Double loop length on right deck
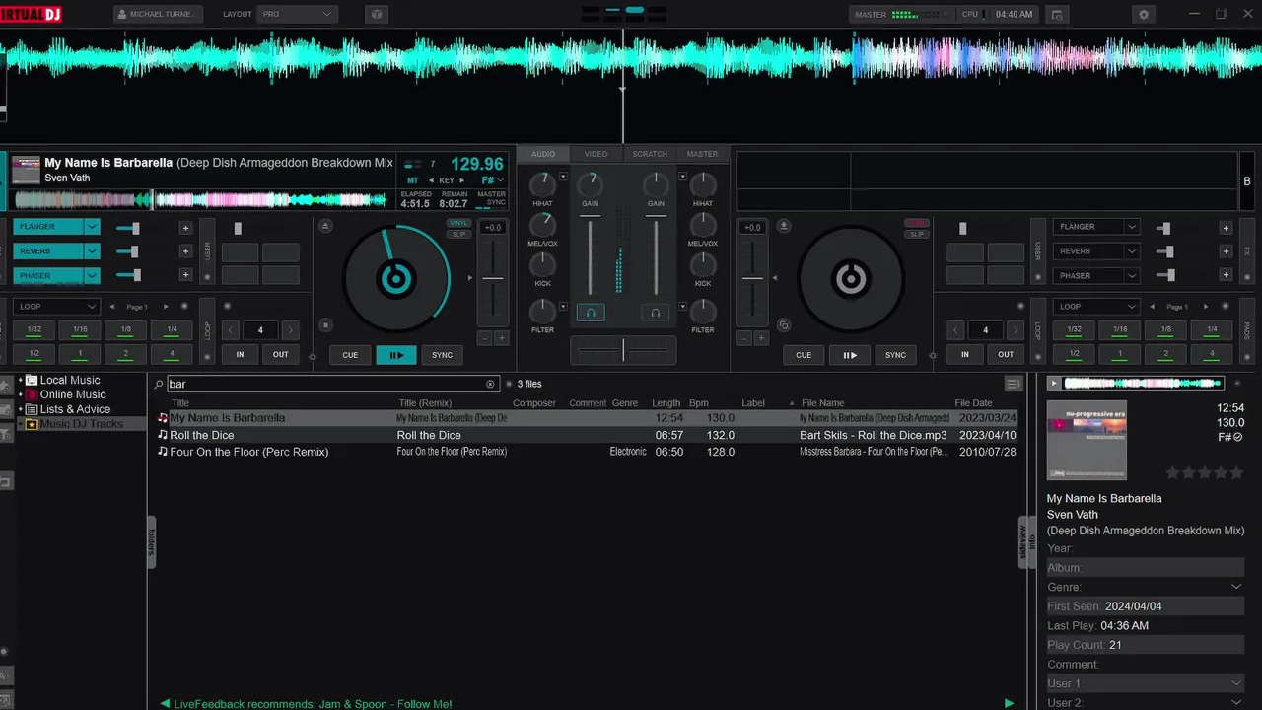Image resolution: width=1262 pixels, height=710 pixels. click(x=1015, y=330)
